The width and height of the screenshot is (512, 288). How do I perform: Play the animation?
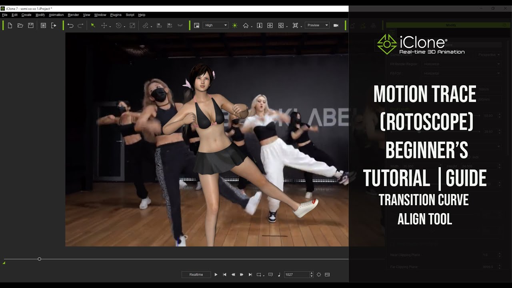pyautogui.click(x=216, y=275)
